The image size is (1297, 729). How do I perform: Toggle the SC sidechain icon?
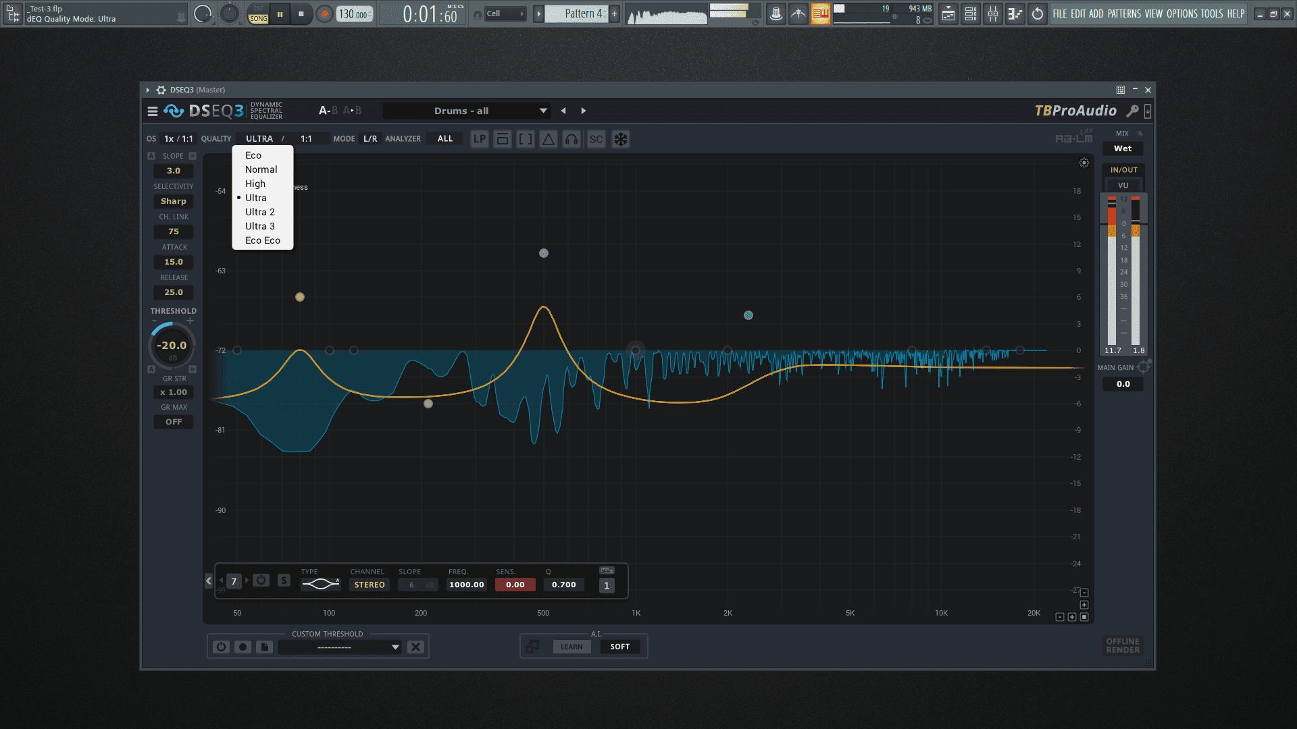(596, 139)
